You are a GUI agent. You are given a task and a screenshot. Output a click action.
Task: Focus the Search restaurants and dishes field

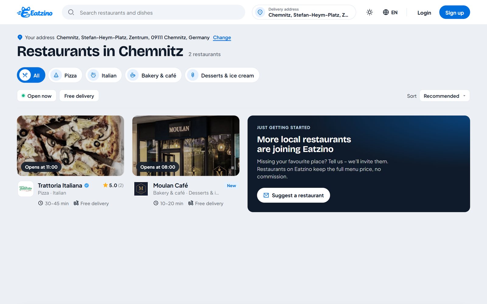coord(153,12)
